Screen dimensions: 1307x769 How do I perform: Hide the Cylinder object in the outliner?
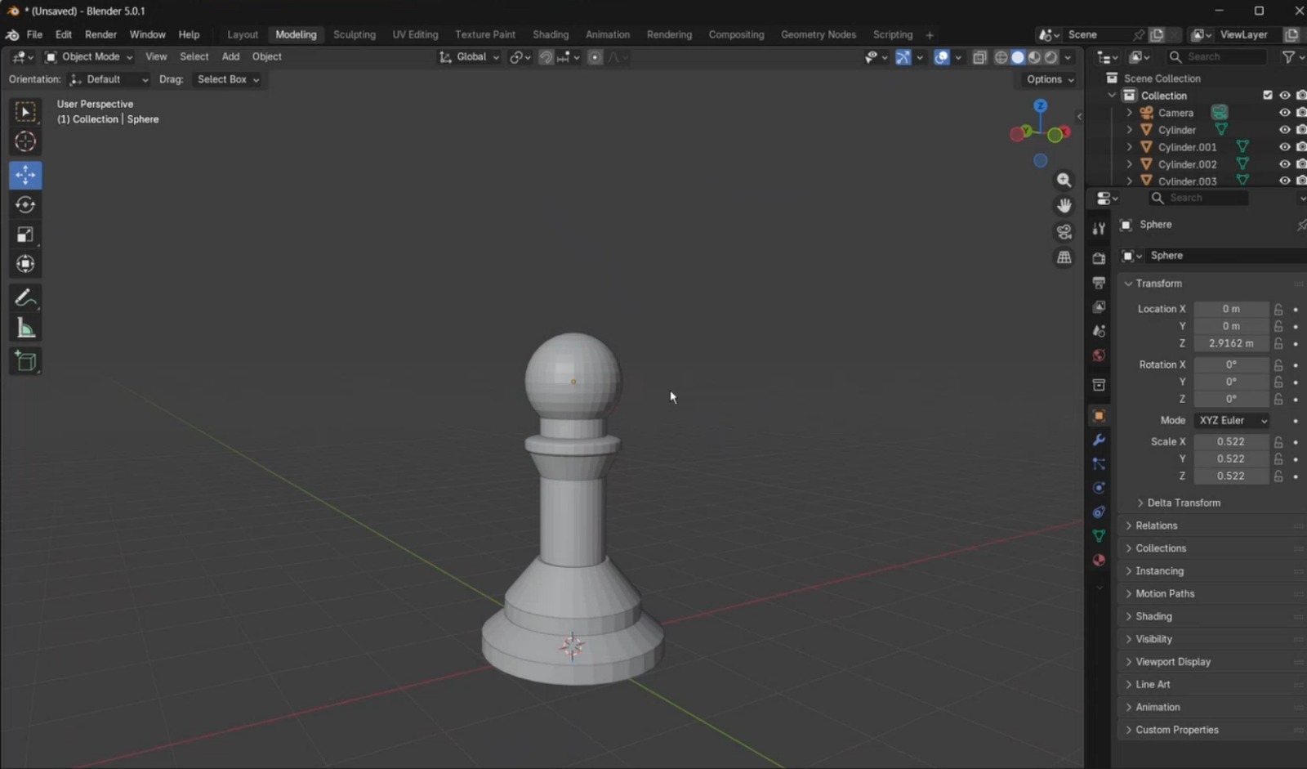pyautogui.click(x=1285, y=129)
